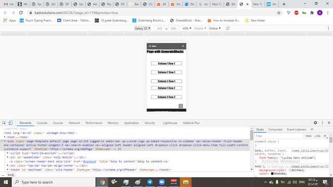Open the Chrome profile avatar

point(320,12)
